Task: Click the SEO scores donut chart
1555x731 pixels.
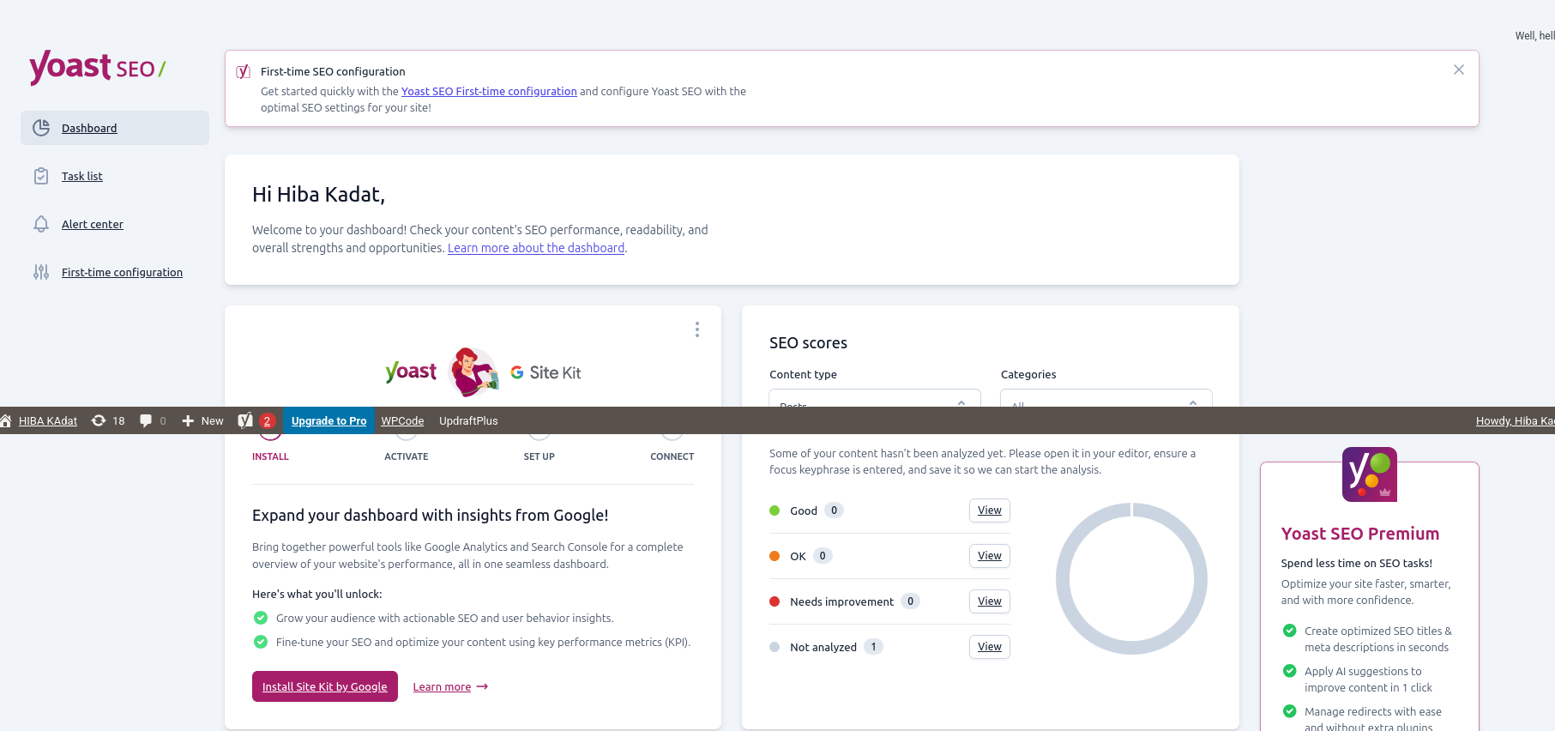Action: click(1131, 578)
